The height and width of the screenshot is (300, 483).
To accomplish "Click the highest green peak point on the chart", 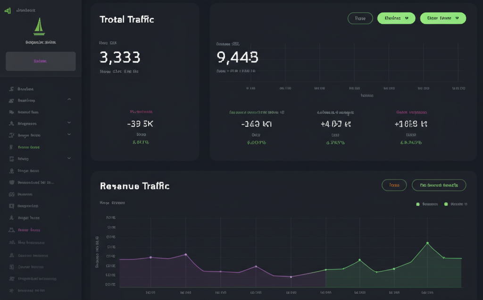I will pyautogui.click(x=427, y=243).
